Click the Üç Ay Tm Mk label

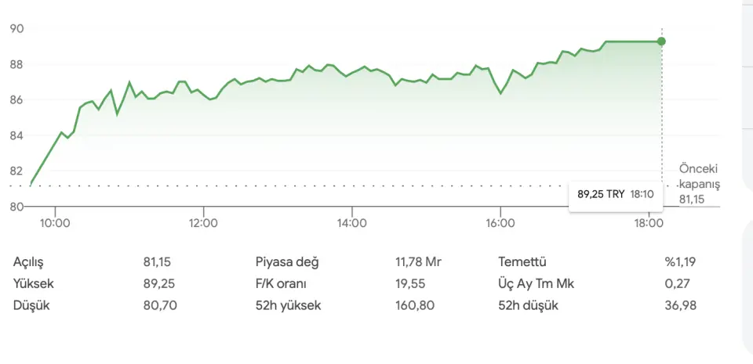tap(537, 284)
